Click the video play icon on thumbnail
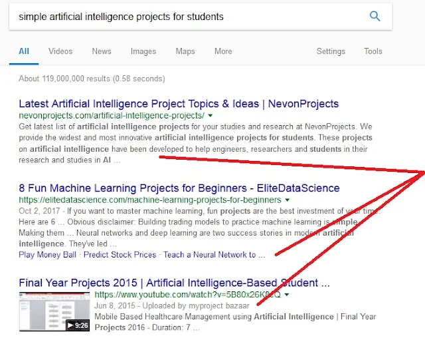Viewport: 425px width, 340px height. [71, 326]
